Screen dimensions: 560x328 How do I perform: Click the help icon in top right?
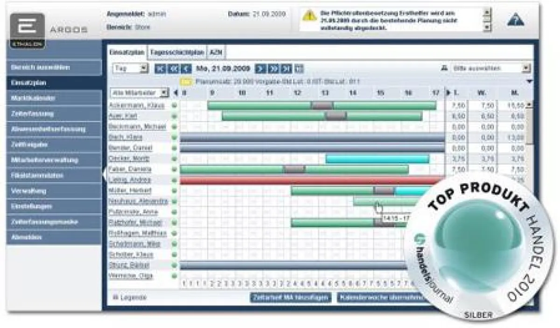tap(515, 21)
